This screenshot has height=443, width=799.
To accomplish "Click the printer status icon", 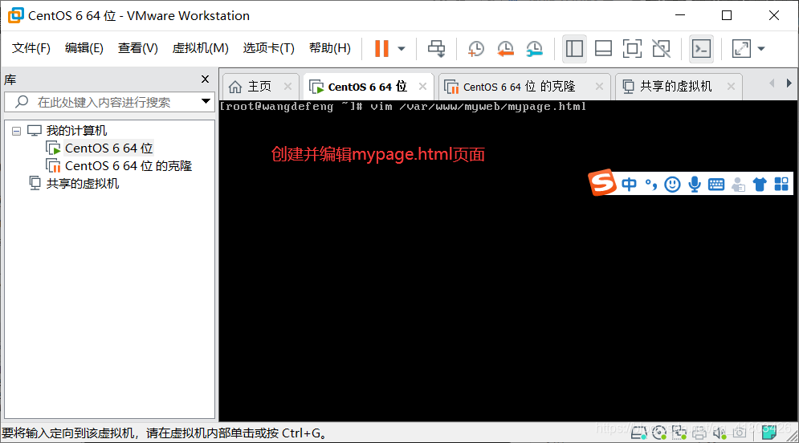I will [699, 433].
